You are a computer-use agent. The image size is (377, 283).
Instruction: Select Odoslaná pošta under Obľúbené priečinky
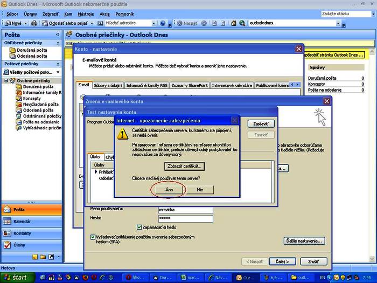tap(29, 56)
